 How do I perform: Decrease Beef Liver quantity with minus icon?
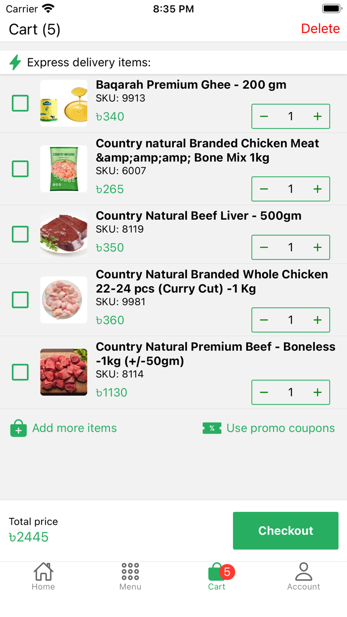click(264, 247)
